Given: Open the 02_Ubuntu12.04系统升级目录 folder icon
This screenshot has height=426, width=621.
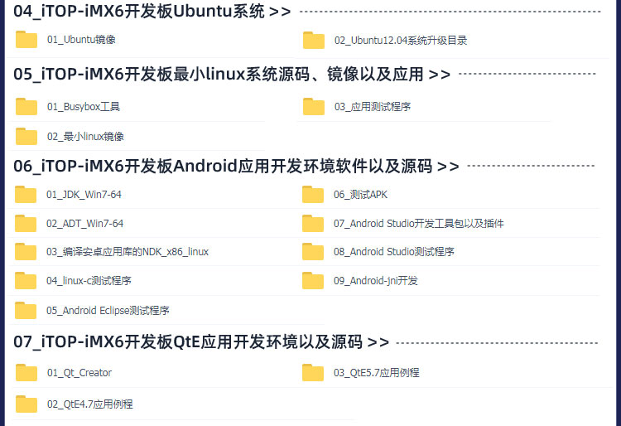Looking at the screenshot, I should point(314,40).
